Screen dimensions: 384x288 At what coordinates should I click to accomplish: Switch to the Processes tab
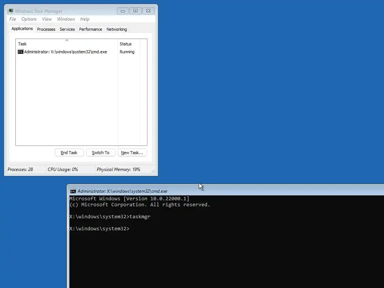point(46,29)
